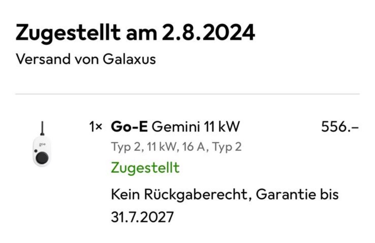Click the word Galaxus in shipping line
Screen dimensions: 375x243
point(129,59)
